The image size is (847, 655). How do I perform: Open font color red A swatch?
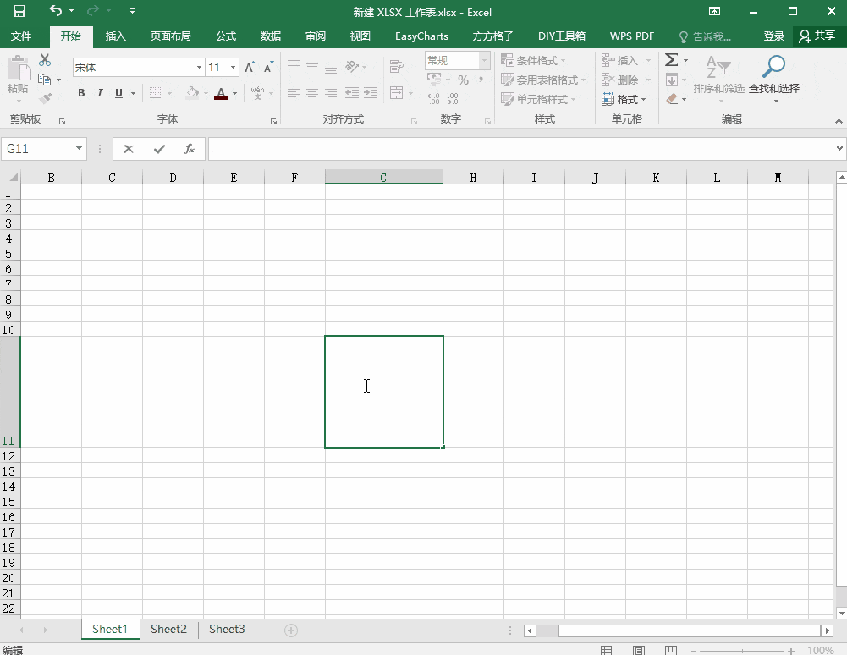click(x=220, y=93)
